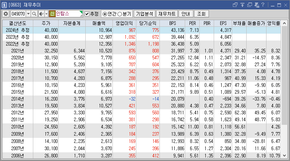
Task: Click the 당기순익 column header
Action: click(148, 23)
